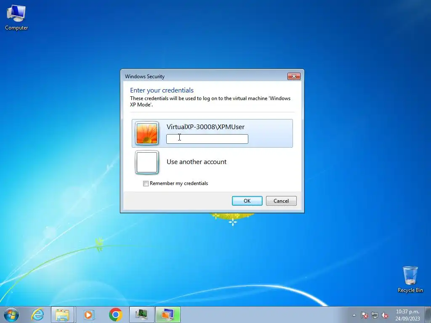Image resolution: width=431 pixels, height=323 pixels.
Task: Open the muted volume tray icon
Action: (x=385, y=315)
